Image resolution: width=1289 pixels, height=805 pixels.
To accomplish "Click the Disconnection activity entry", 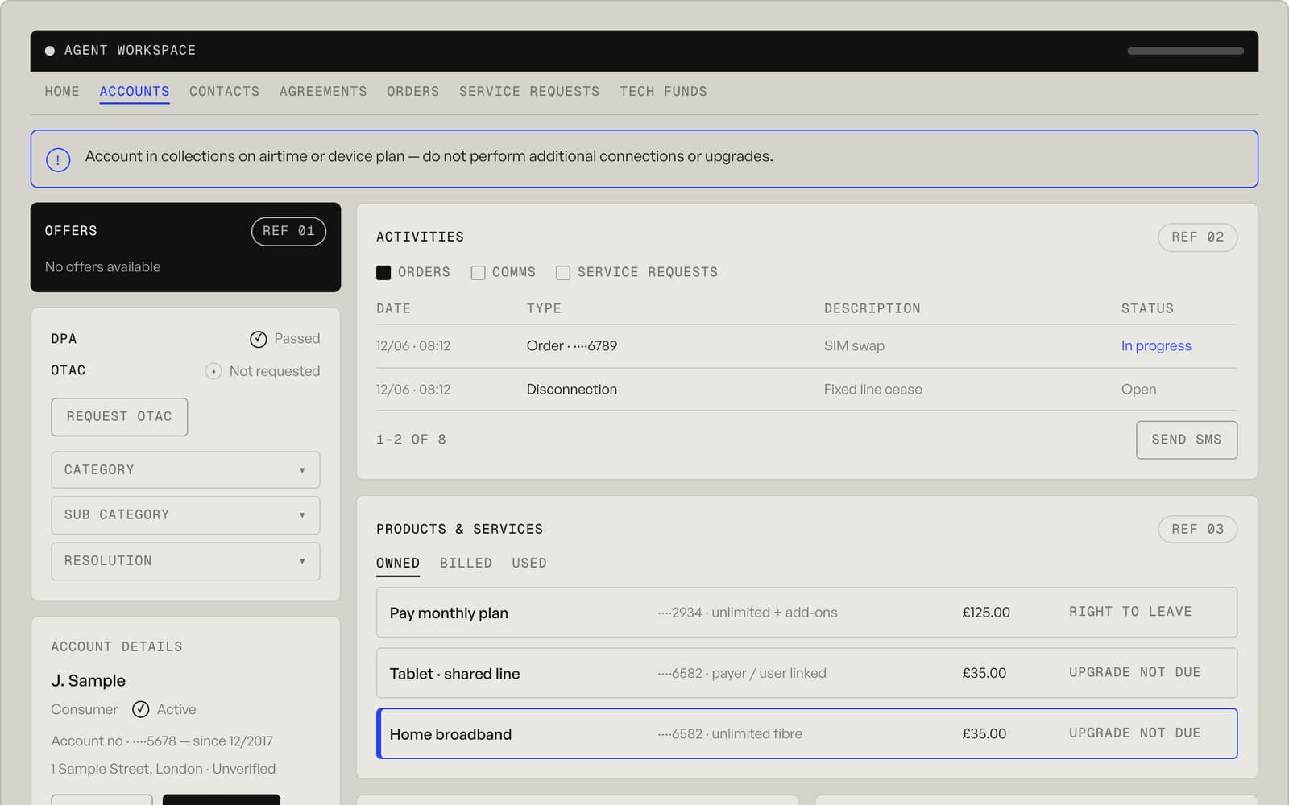I will pyautogui.click(x=572, y=390).
